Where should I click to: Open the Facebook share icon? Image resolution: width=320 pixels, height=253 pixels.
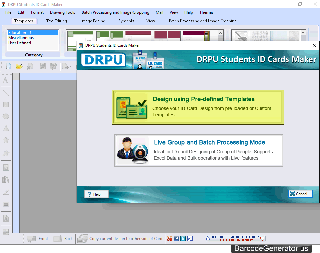point(176,239)
